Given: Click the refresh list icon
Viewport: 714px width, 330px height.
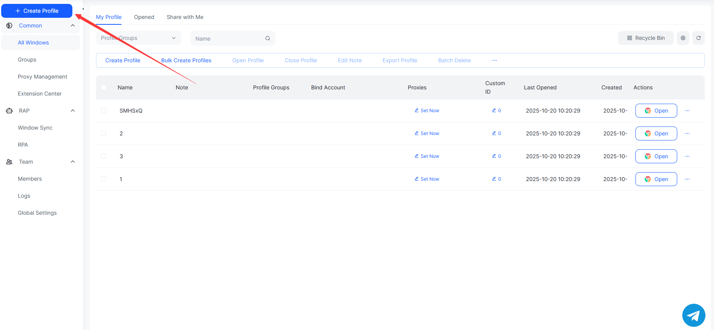Looking at the screenshot, I should (699, 38).
